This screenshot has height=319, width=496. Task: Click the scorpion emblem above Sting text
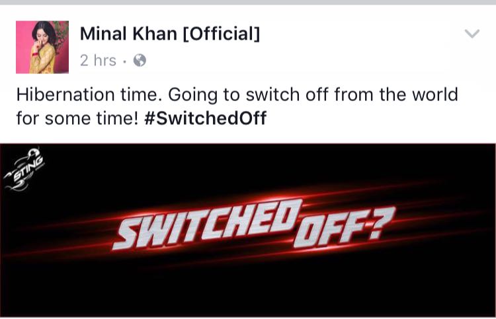click(x=32, y=153)
